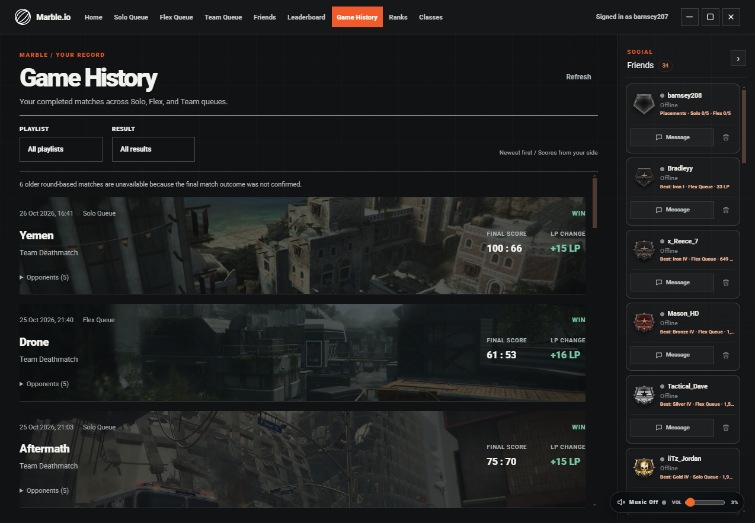This screenshot has width=755, height=523.
Task: Open the Drone match card
Action: tap(302, 352)
